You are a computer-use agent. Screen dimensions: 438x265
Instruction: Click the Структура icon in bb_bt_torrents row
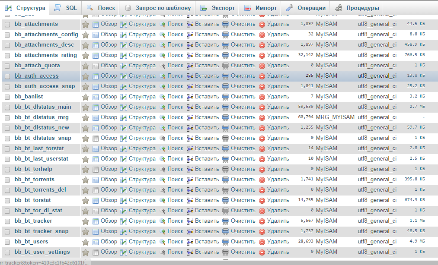pyautogui.click(x=124, y=180)
